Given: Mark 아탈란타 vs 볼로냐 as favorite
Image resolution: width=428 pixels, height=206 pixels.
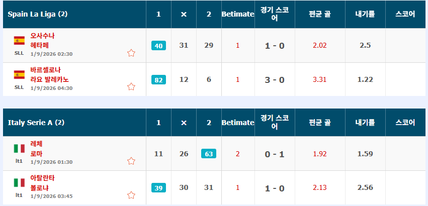Looking at the screenshot, I should point(131,195).
